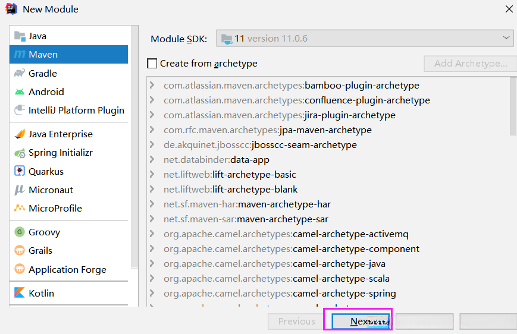The height and width of the screenshot is (334, 517).
Task: Click the Next button
Action: [x=361, y=321]
